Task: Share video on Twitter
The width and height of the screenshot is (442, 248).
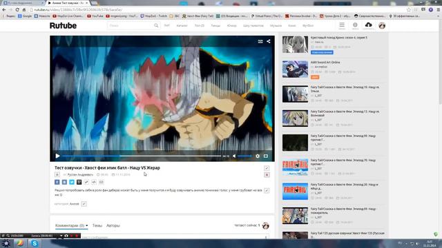Action: point(72,182)
